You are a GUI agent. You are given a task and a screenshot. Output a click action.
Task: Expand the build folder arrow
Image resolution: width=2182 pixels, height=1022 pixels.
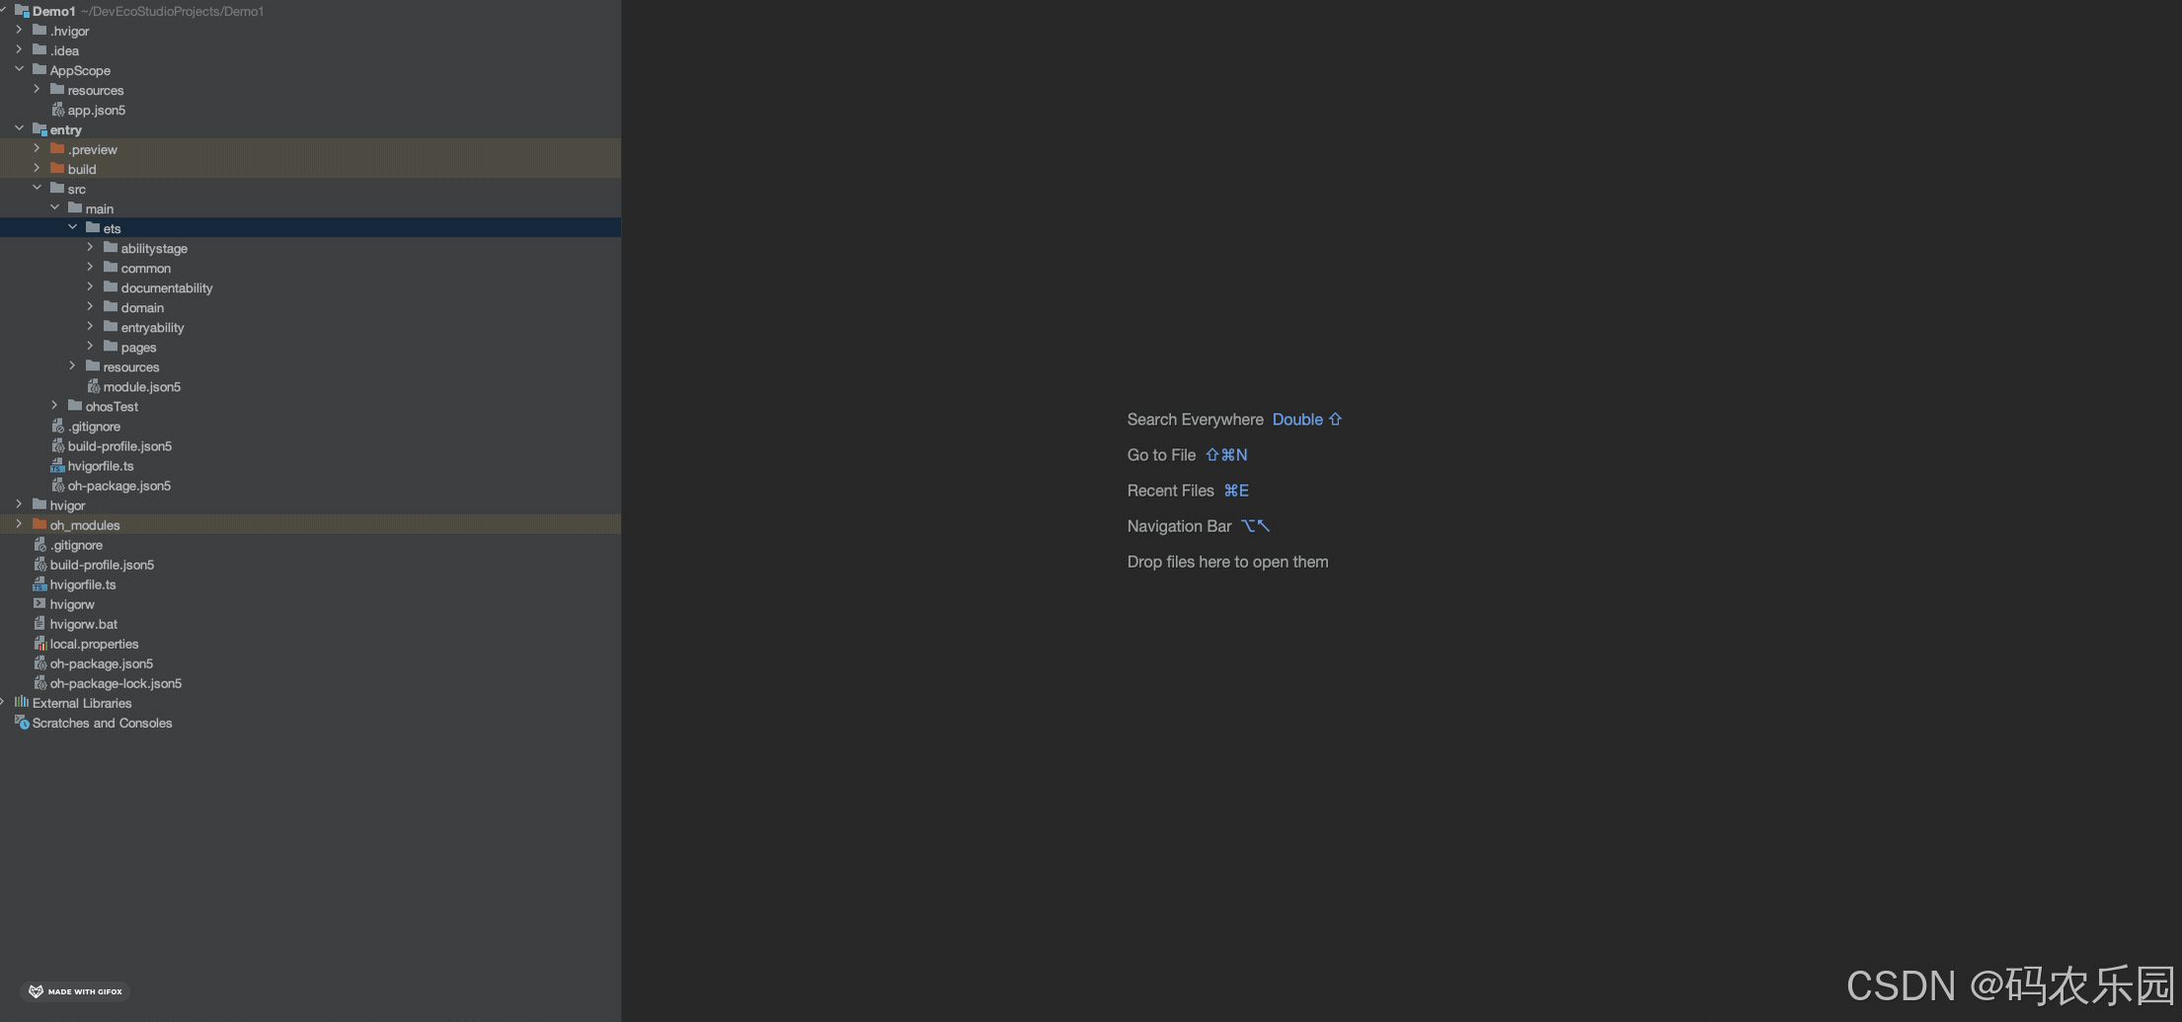click(37, 169)
